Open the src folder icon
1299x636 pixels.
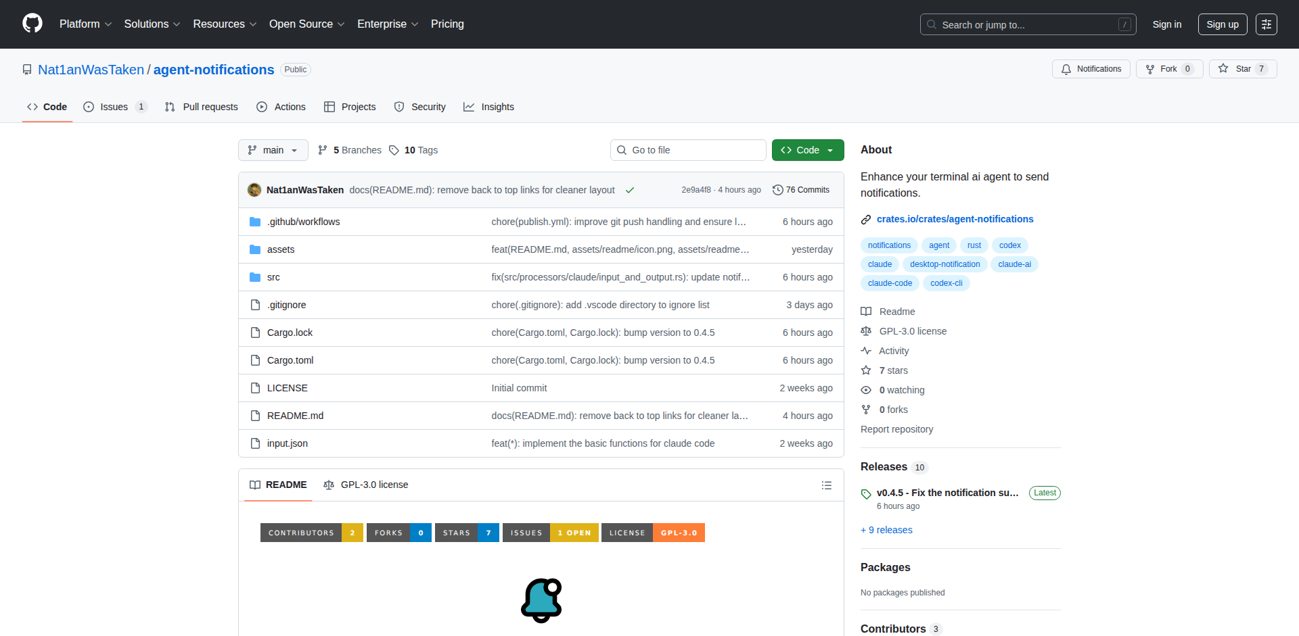tap(255, 277)
